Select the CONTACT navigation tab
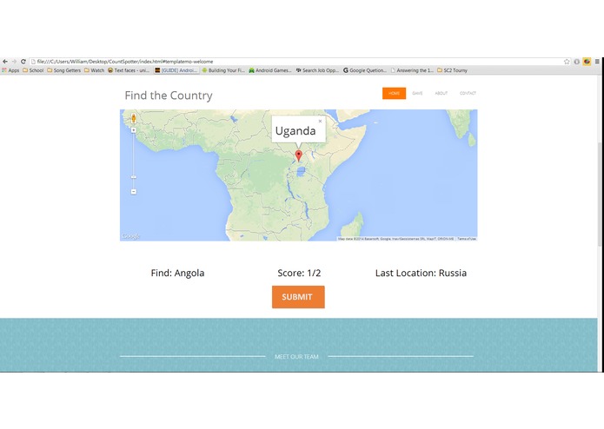This screenshot has height=429, width=604. click(x=468, y=94)
